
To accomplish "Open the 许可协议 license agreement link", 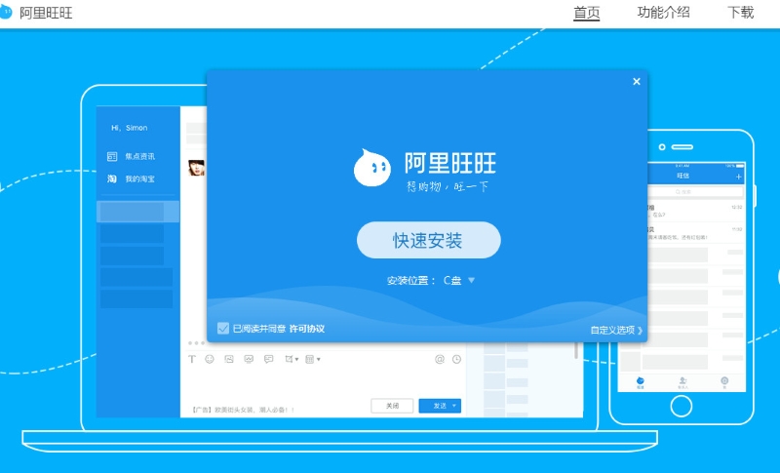I will (x=306, y=329).
